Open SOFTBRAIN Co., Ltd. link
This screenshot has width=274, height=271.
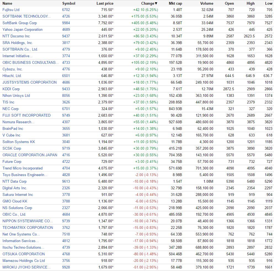[20, 50]
